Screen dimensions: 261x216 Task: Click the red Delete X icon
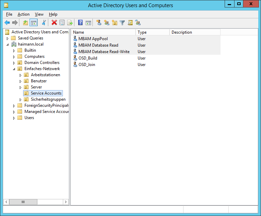pyautogui.click(x=54, y=22)
